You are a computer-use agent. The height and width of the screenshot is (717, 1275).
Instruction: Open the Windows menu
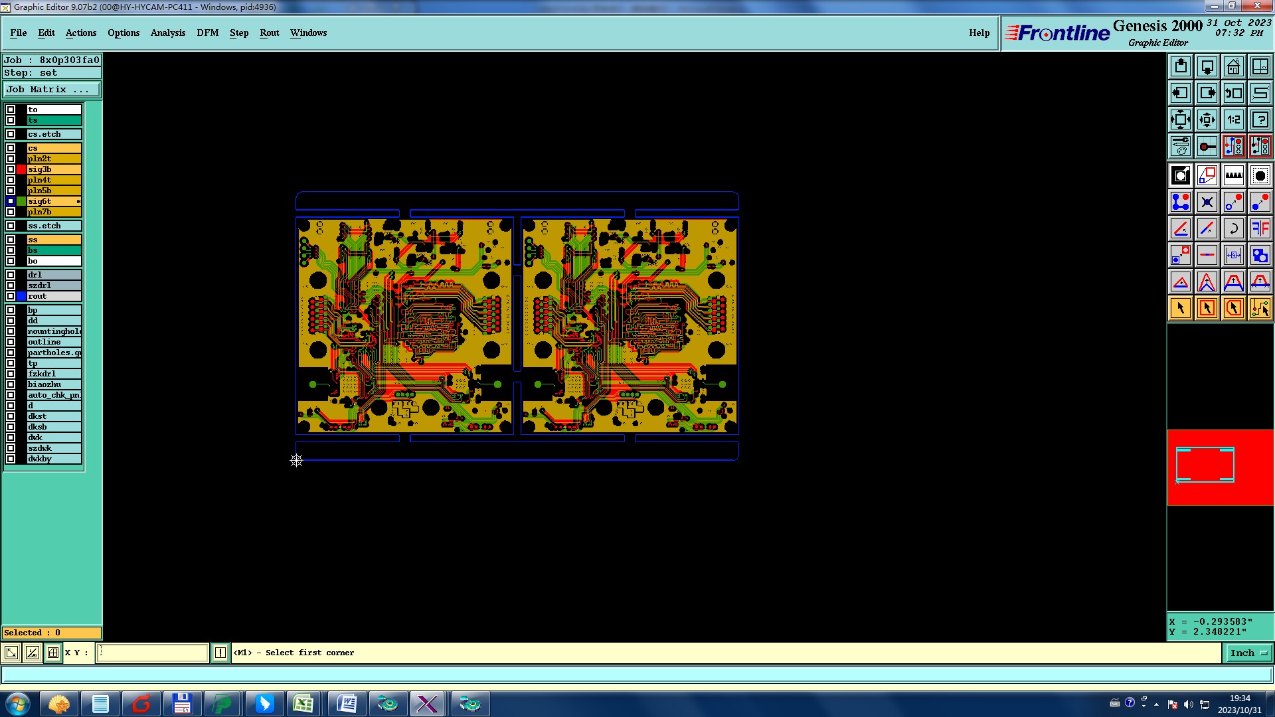pyautogui.click(x=308, y=33)
